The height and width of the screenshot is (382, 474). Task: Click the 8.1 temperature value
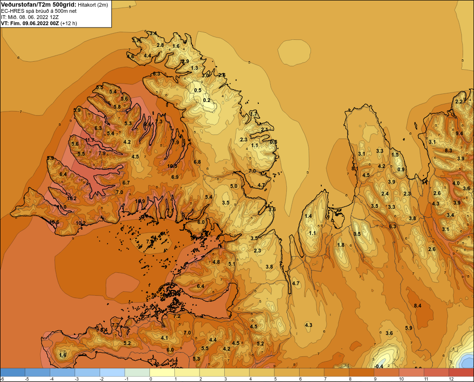[355, 168]
